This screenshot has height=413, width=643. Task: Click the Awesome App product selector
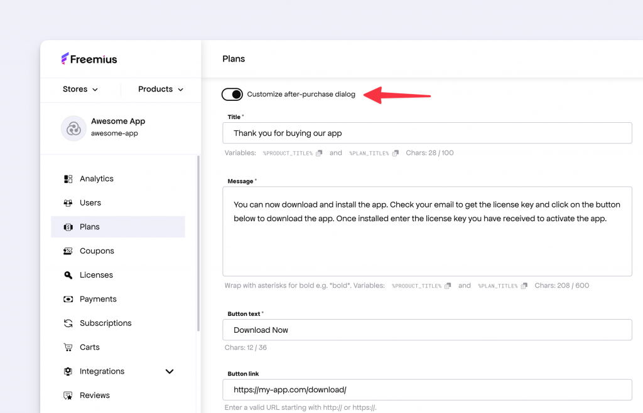point(118,127)
